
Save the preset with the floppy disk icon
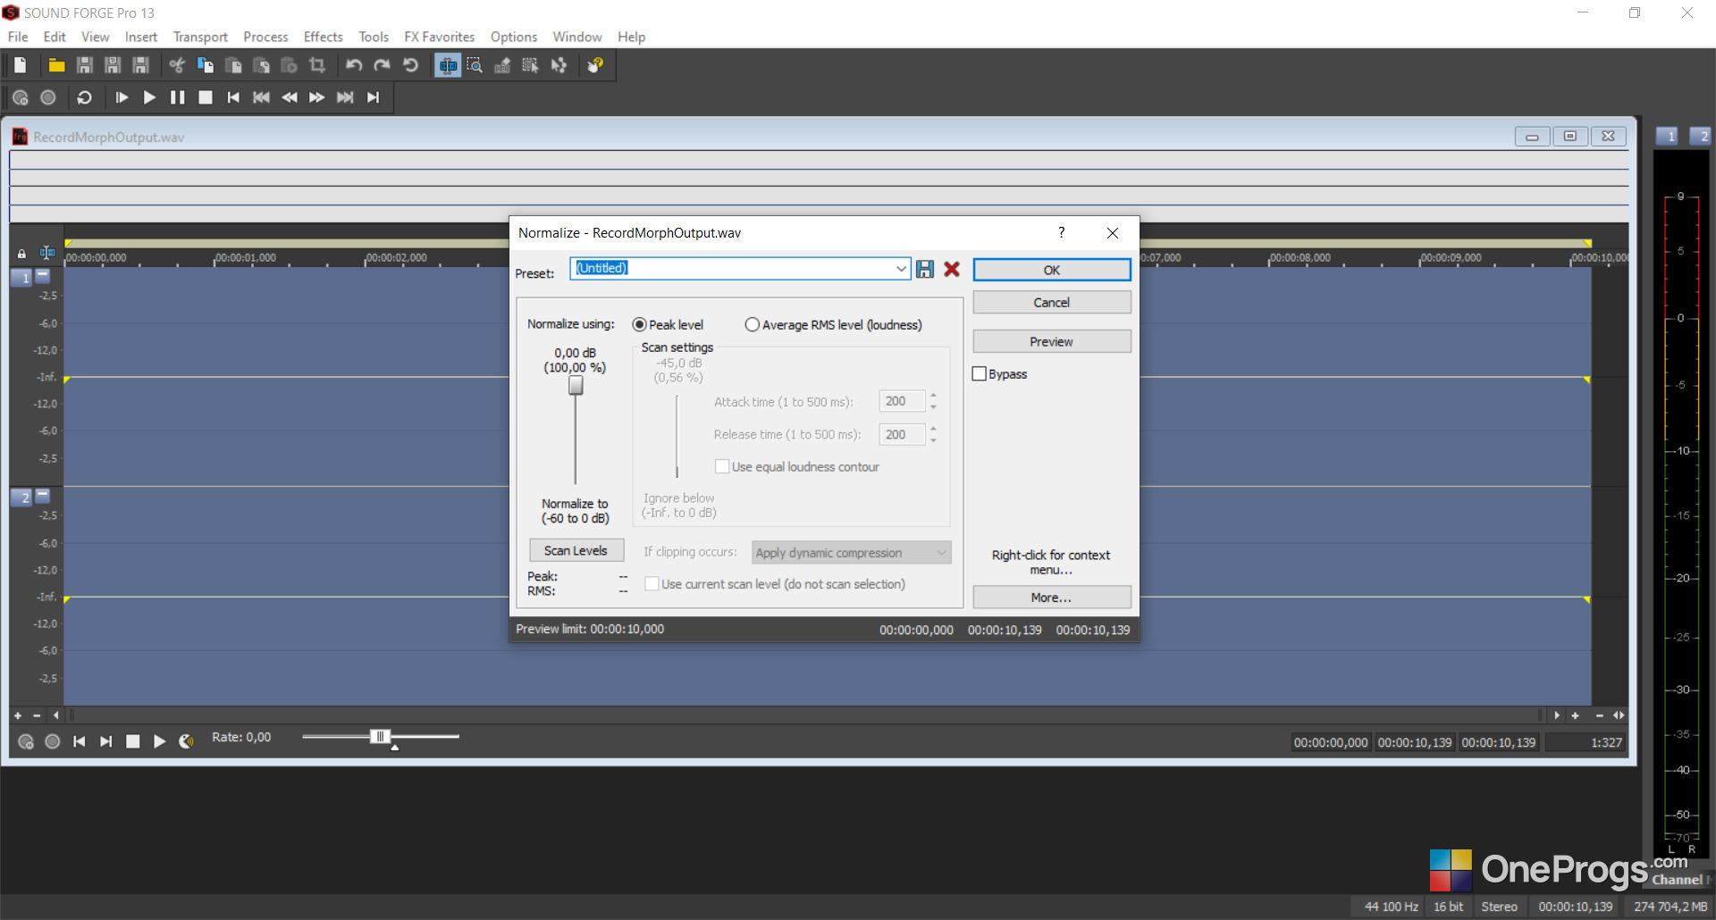[925, 269]
